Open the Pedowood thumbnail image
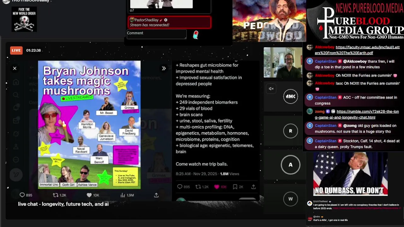404x227 pixels. click(x=269, y=21)
